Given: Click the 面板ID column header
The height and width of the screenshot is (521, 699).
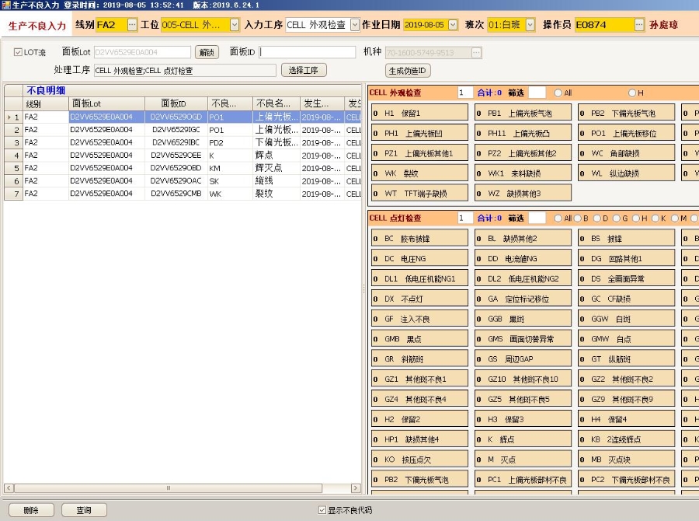Looking at the screenshot, I should pyautogui.click(x=174, y=103).
